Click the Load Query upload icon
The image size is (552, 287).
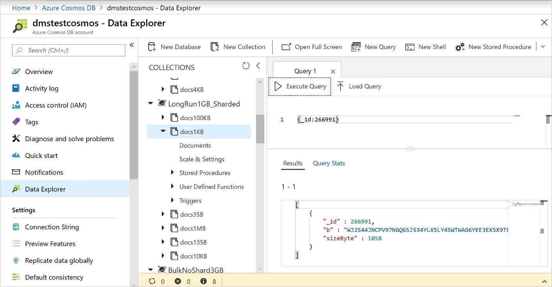(340, 86)
